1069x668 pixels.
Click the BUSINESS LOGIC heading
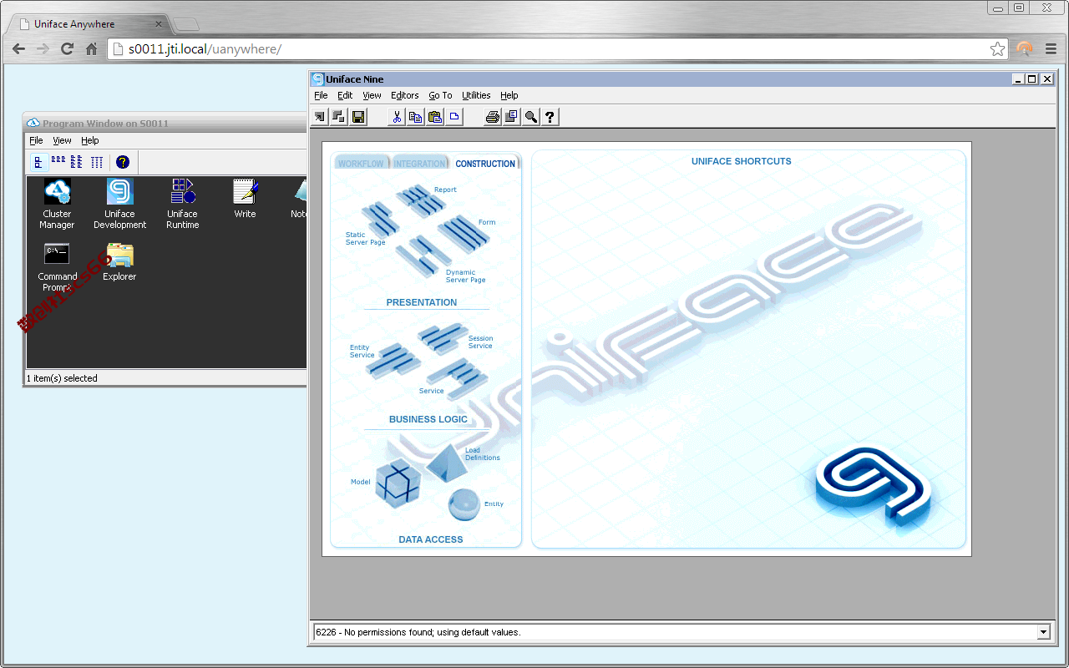[x=428, y=419]
